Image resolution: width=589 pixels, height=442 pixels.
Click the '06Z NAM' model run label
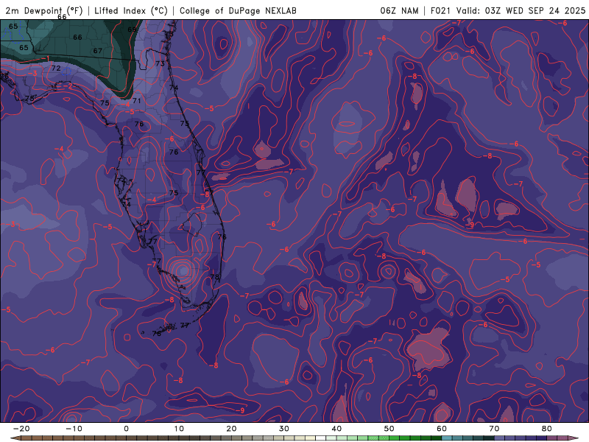399,10
